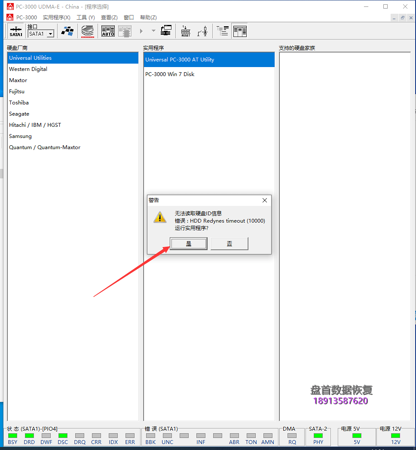The image size is (416, 450).
Task: Click the DSC status indicator
Action: click(63, 439)
